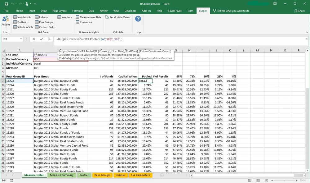Image resolution: width=310 pixels, height=183 pixels.
Task: Switch to Page Break Preview icon
Action: pyautogui.click(x=266, y=181)
